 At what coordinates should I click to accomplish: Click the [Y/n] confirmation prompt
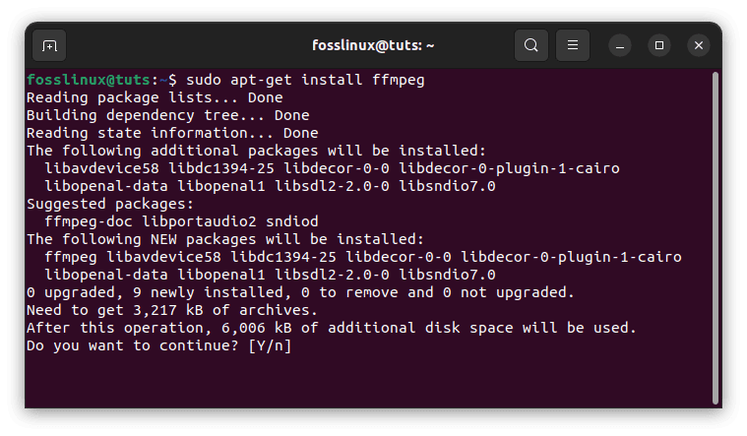pos(270,345)
